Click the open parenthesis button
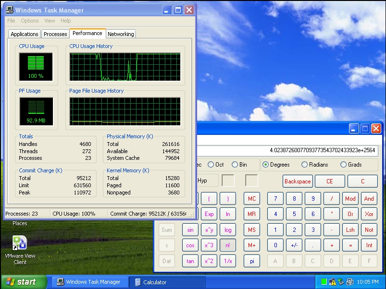Viewport: 386px width, 289px height. point(209,199)
